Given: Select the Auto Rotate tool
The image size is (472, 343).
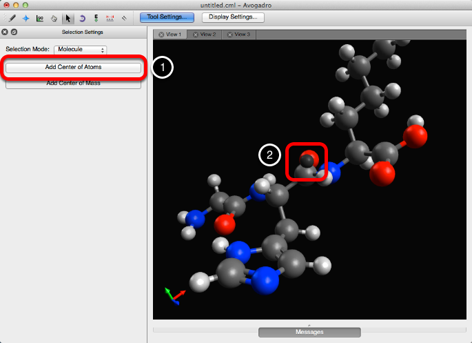Looking at the screenshot, I should pyautogui.click(x=82, y=18).
